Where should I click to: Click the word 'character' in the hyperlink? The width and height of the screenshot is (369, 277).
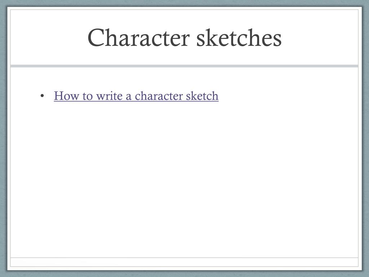coord(159,96)
